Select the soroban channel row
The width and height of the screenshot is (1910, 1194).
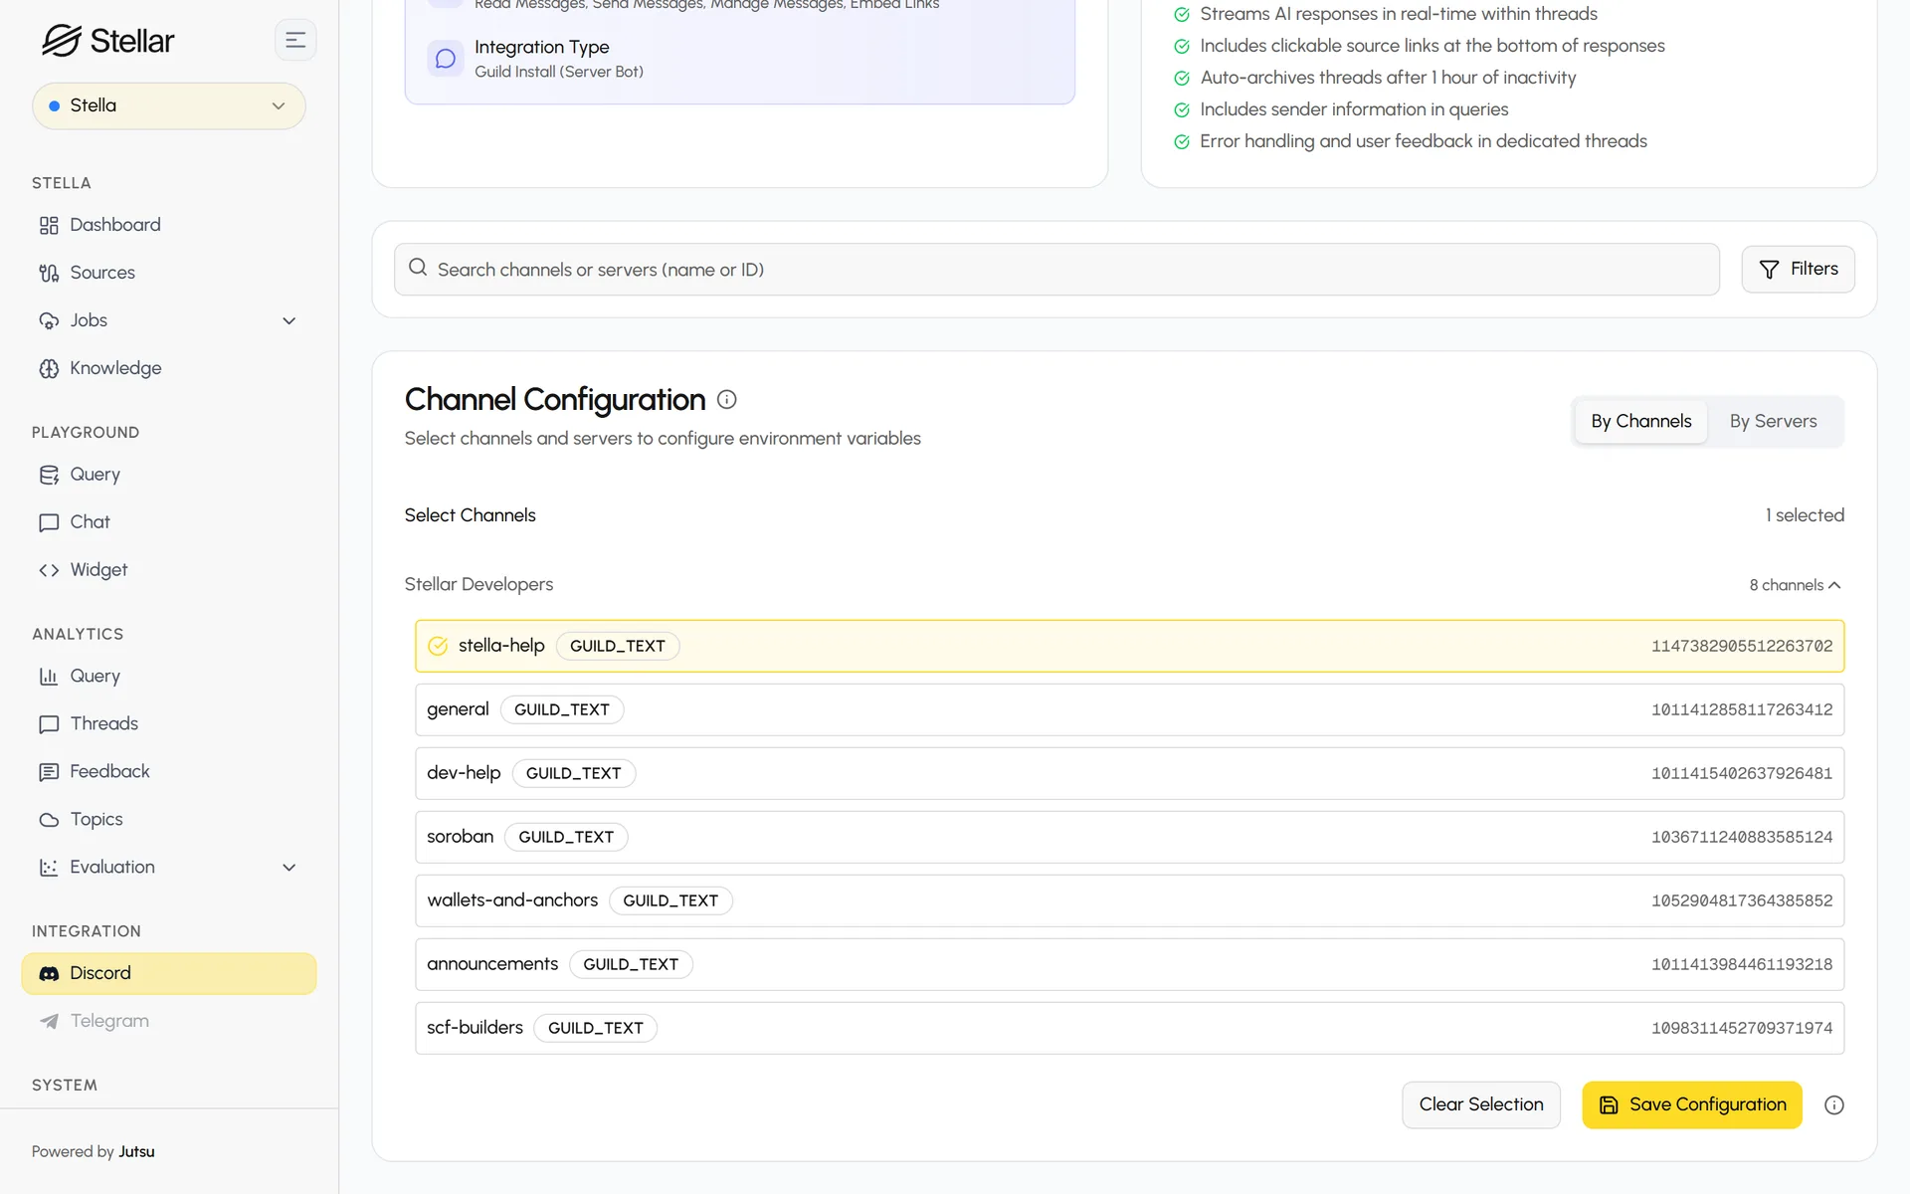(1129, 837)
